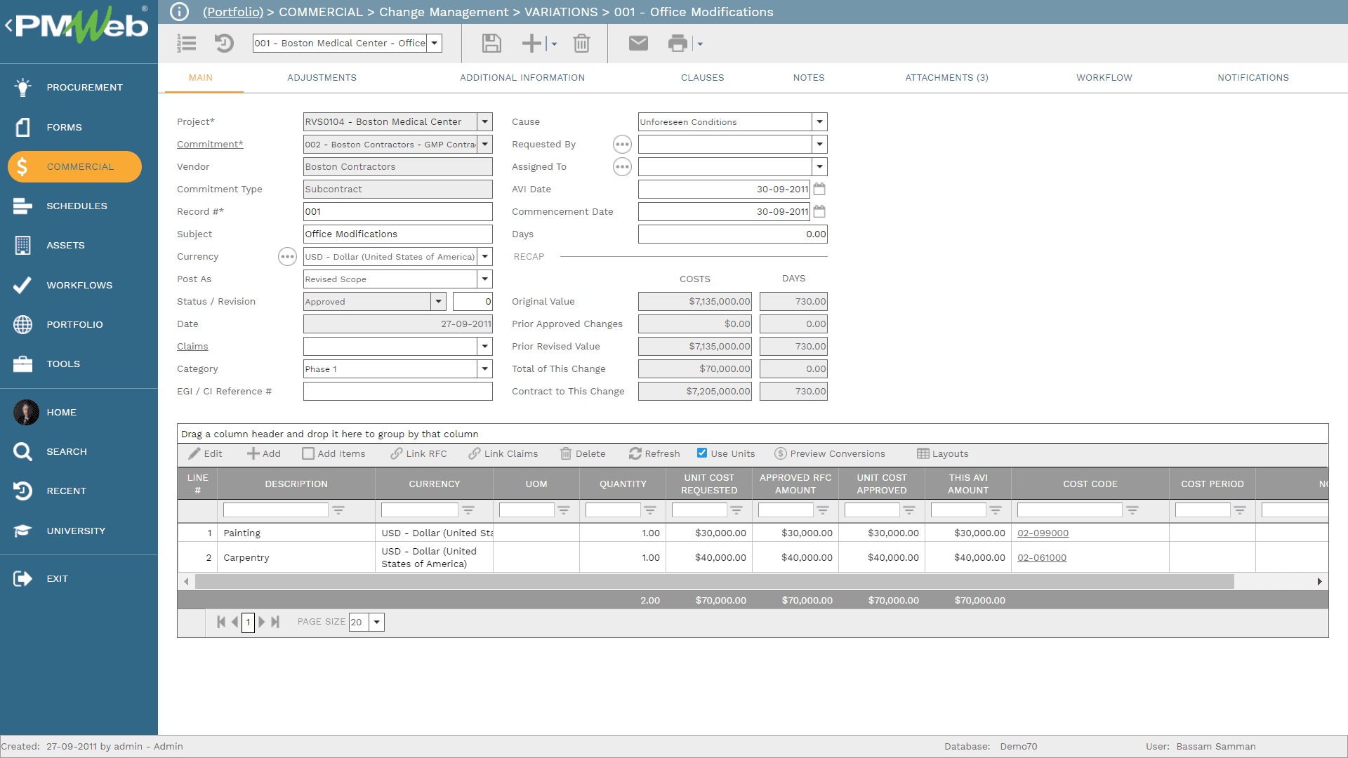
Task: Save the record with floppy disk icon
Action: (x=491, y=44)
